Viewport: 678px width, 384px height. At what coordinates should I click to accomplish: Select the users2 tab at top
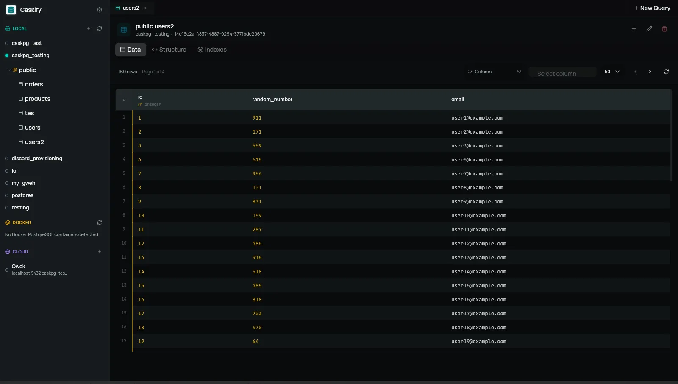click(131, 8)
